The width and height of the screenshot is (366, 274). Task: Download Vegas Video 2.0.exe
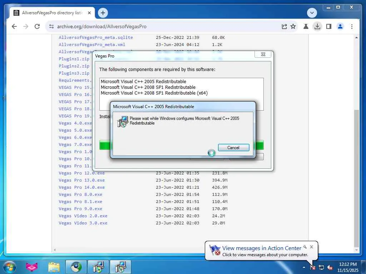tap(83, 216)
